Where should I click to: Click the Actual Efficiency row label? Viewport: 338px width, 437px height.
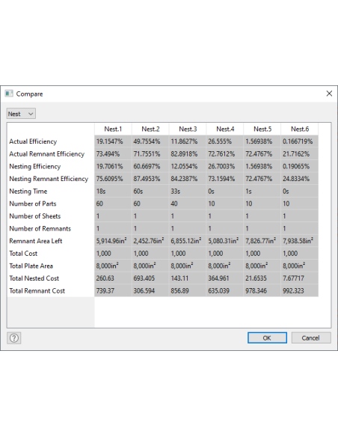coord(33,141)
